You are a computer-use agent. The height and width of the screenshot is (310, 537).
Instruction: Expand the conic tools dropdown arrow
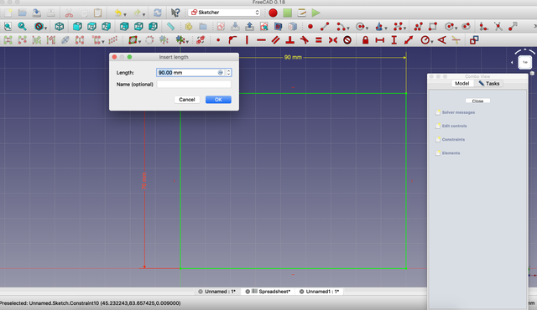tap(386, 28)
